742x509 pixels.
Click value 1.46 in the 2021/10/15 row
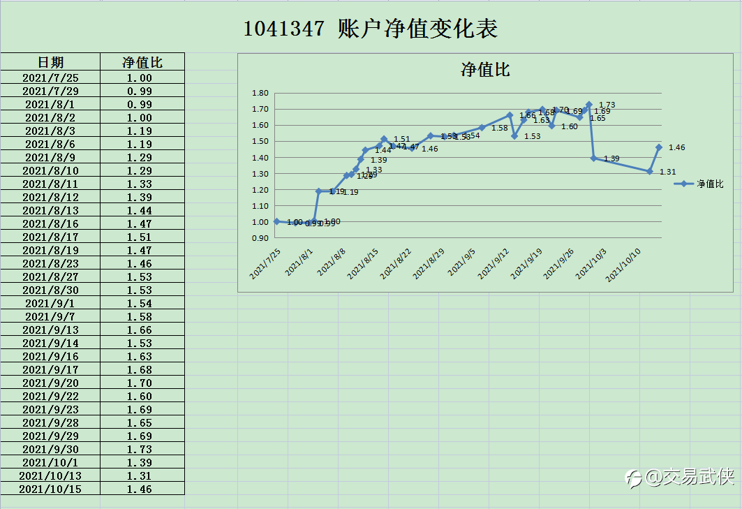(x=142, y=489)
